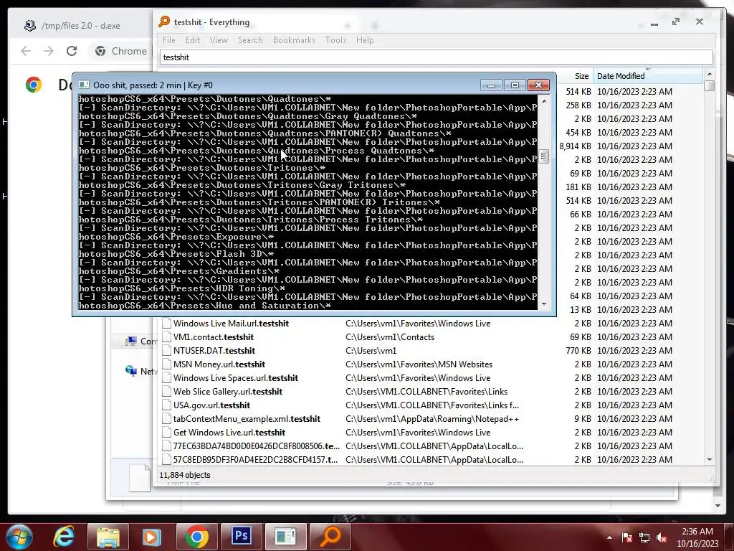This screenshot has height=551, width=734.
Task: Click path C:\Users\vm1\Favorites\MSN Websites cell
Action: click(419, 364)
